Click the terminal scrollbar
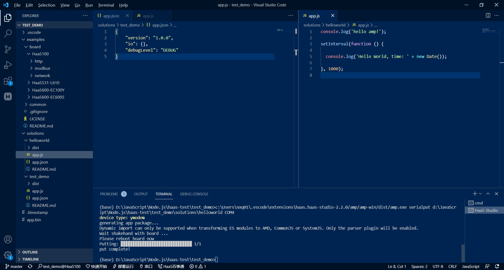 tap(463, 253)
